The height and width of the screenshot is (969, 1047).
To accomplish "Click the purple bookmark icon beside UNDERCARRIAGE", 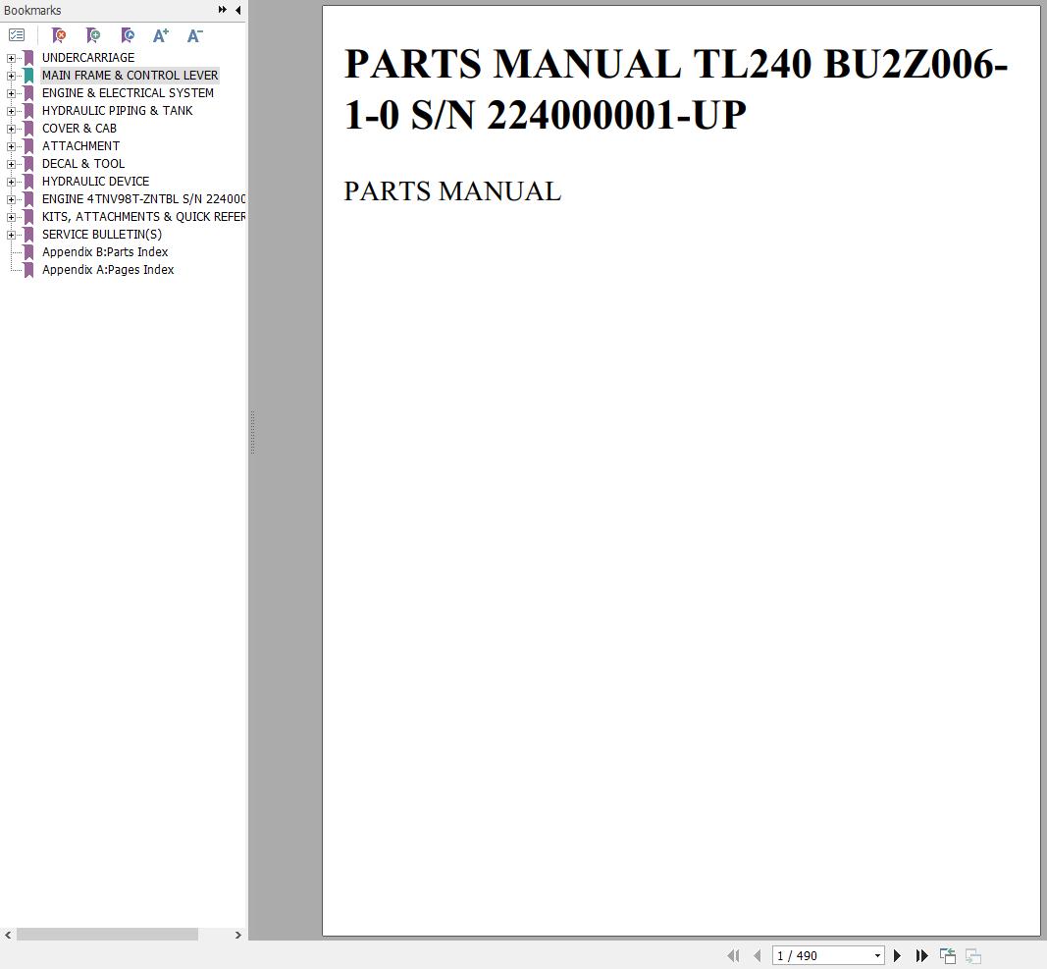I will (28, 58).
